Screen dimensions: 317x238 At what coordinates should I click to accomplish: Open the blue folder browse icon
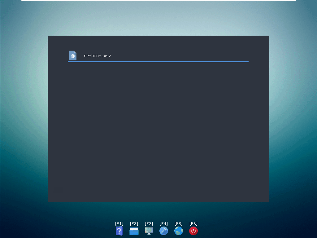(x=134, y=231)
